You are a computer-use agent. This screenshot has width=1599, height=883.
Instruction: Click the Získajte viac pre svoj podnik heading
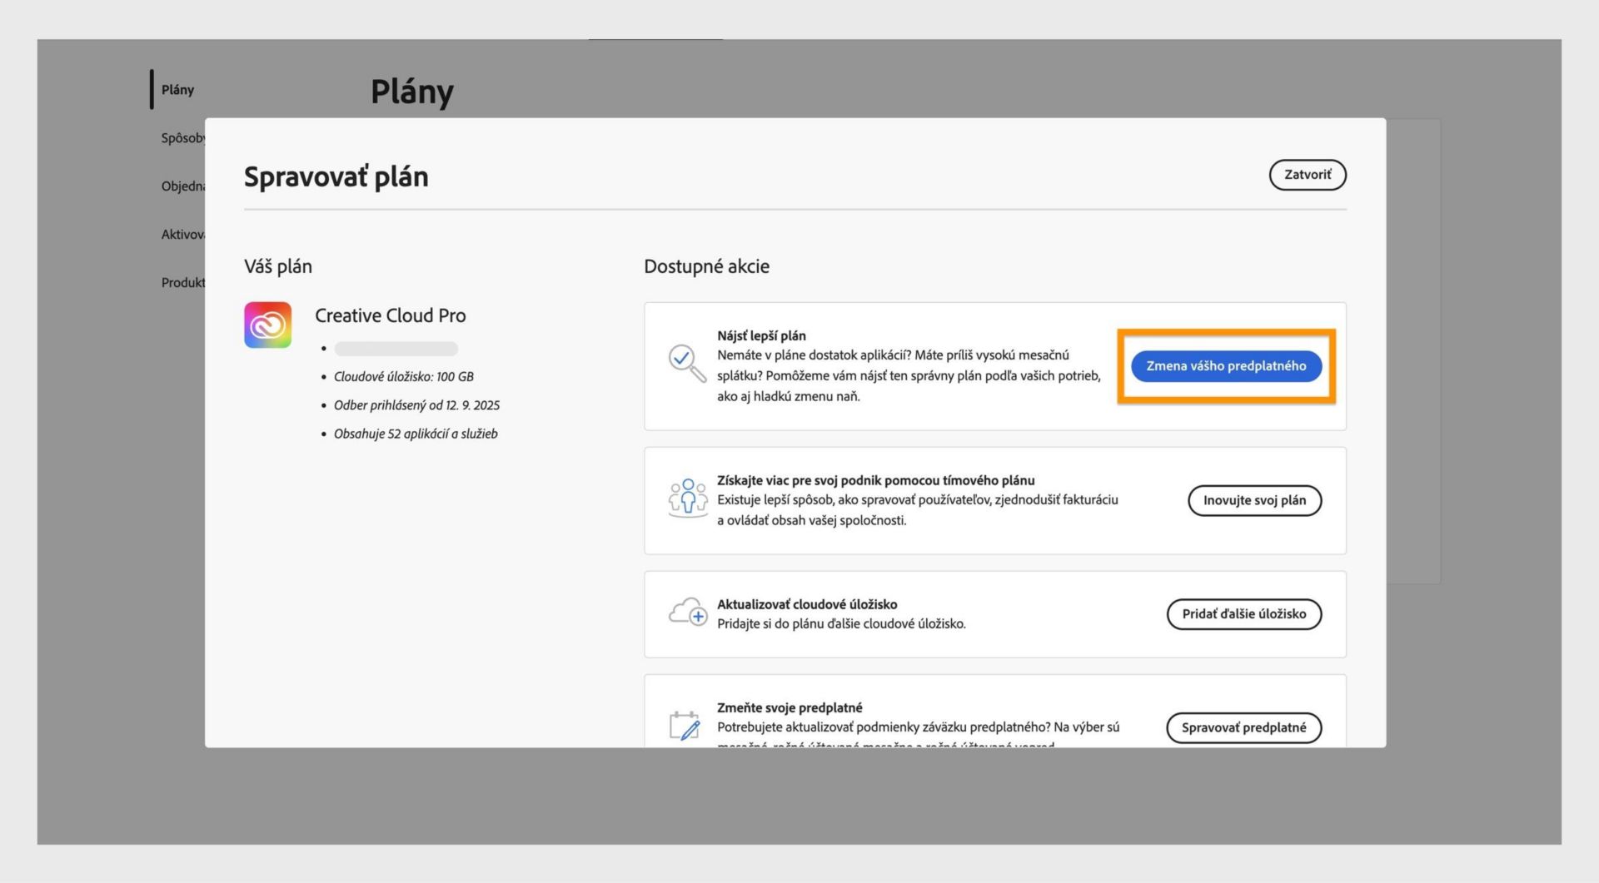[875, 480]
